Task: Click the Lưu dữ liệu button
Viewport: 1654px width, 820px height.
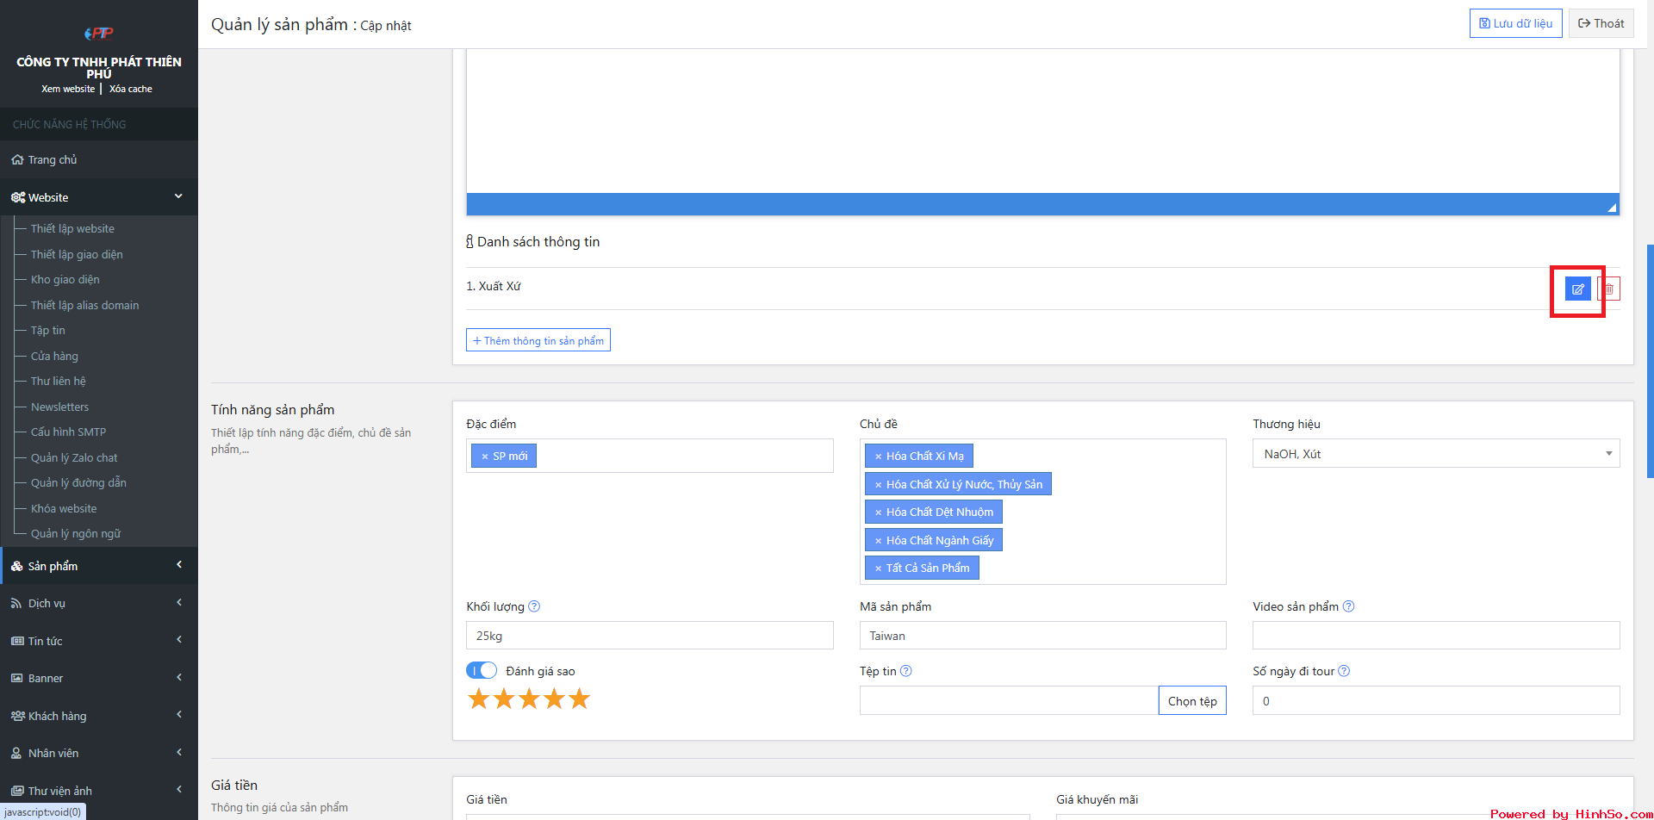Action: 1515,23
